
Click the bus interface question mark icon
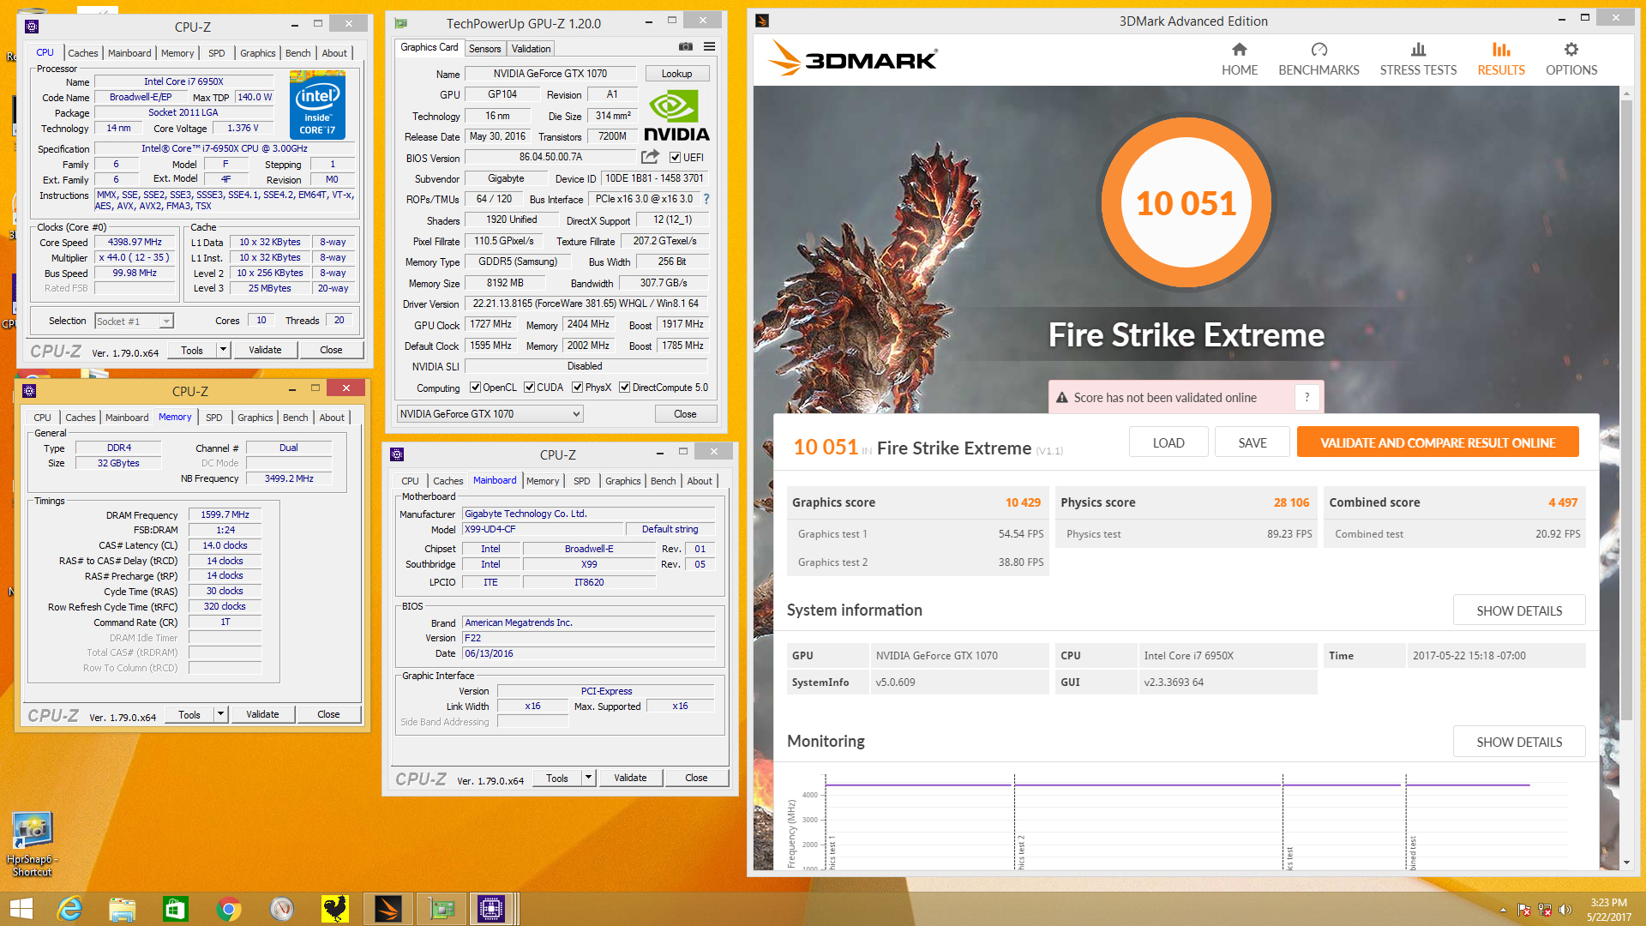pyautogui.click(x=706, y=199)
